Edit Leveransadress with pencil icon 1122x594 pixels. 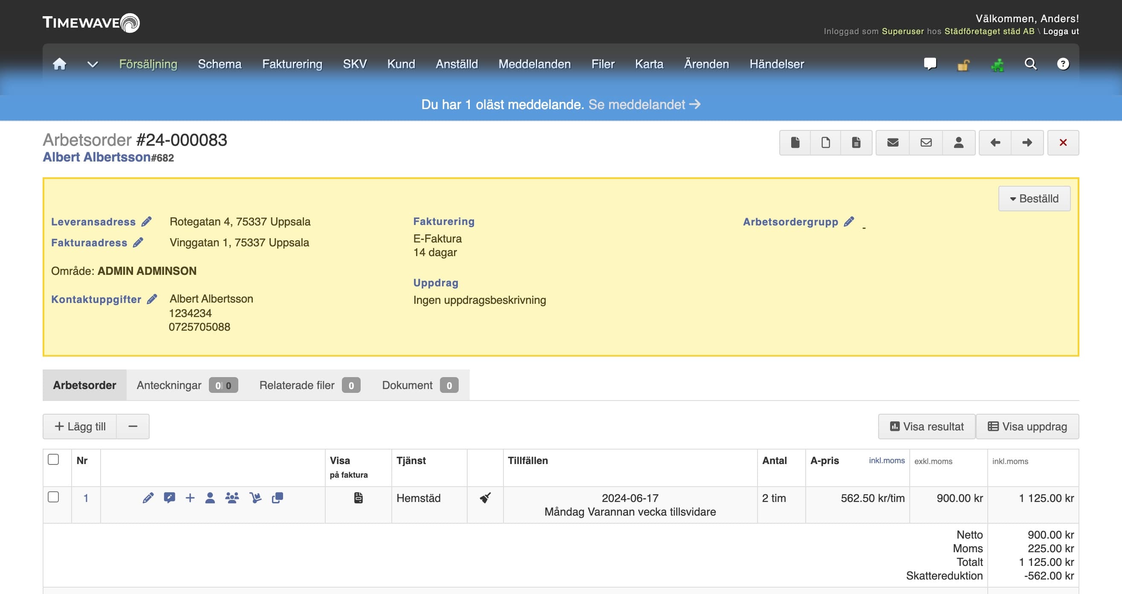point(146,222)
